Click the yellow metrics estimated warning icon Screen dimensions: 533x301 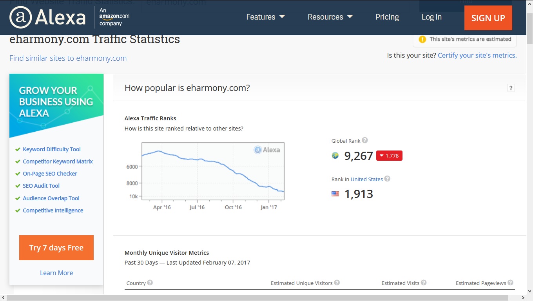coord(422,39)
